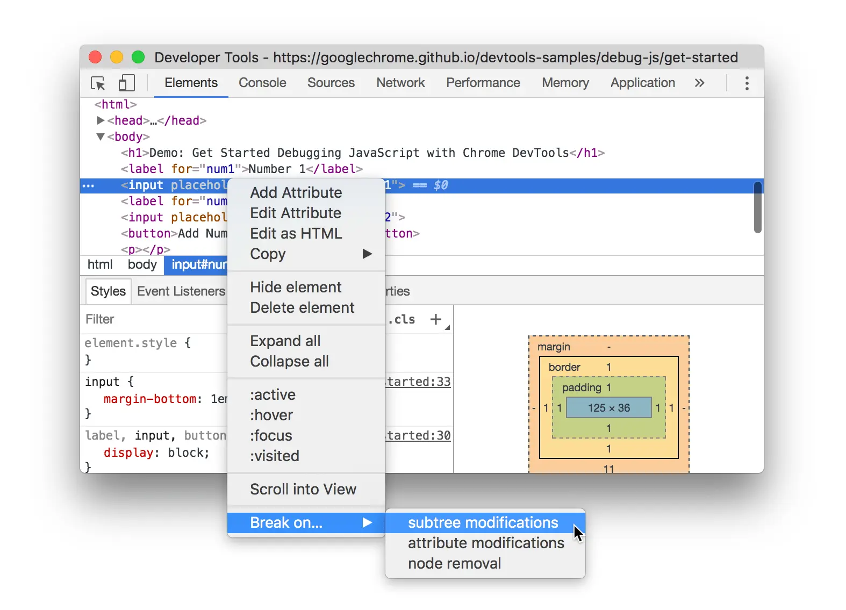Activate the inspect element picker icon
This screenshot has height=610, width=846.
click(x=98, y=83)
